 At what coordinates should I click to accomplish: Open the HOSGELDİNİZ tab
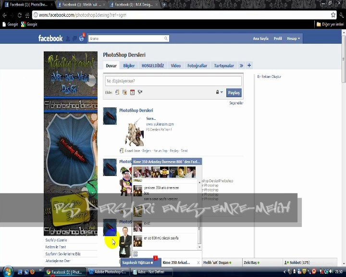coord(153,65)
